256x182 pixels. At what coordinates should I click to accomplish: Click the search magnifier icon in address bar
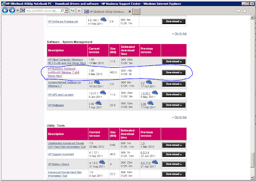(62, 11)
